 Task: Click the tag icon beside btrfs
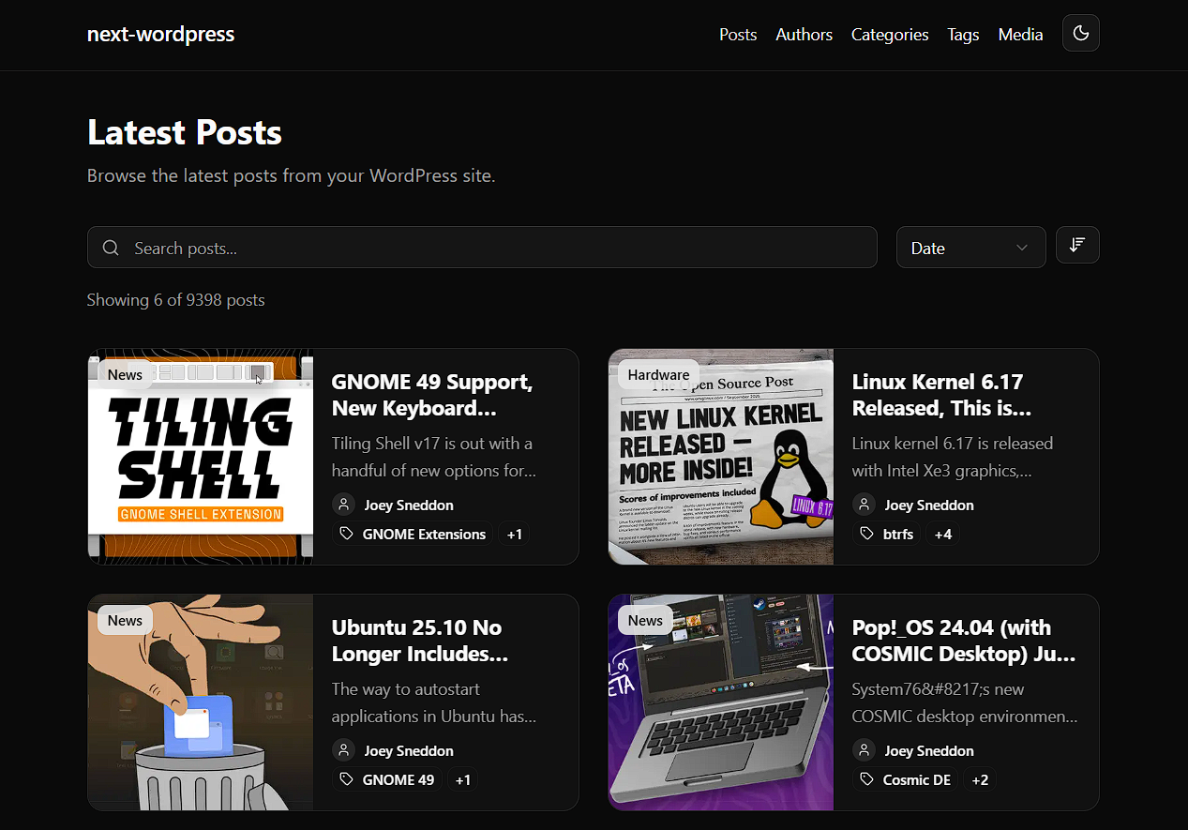(x=867, y=534)
